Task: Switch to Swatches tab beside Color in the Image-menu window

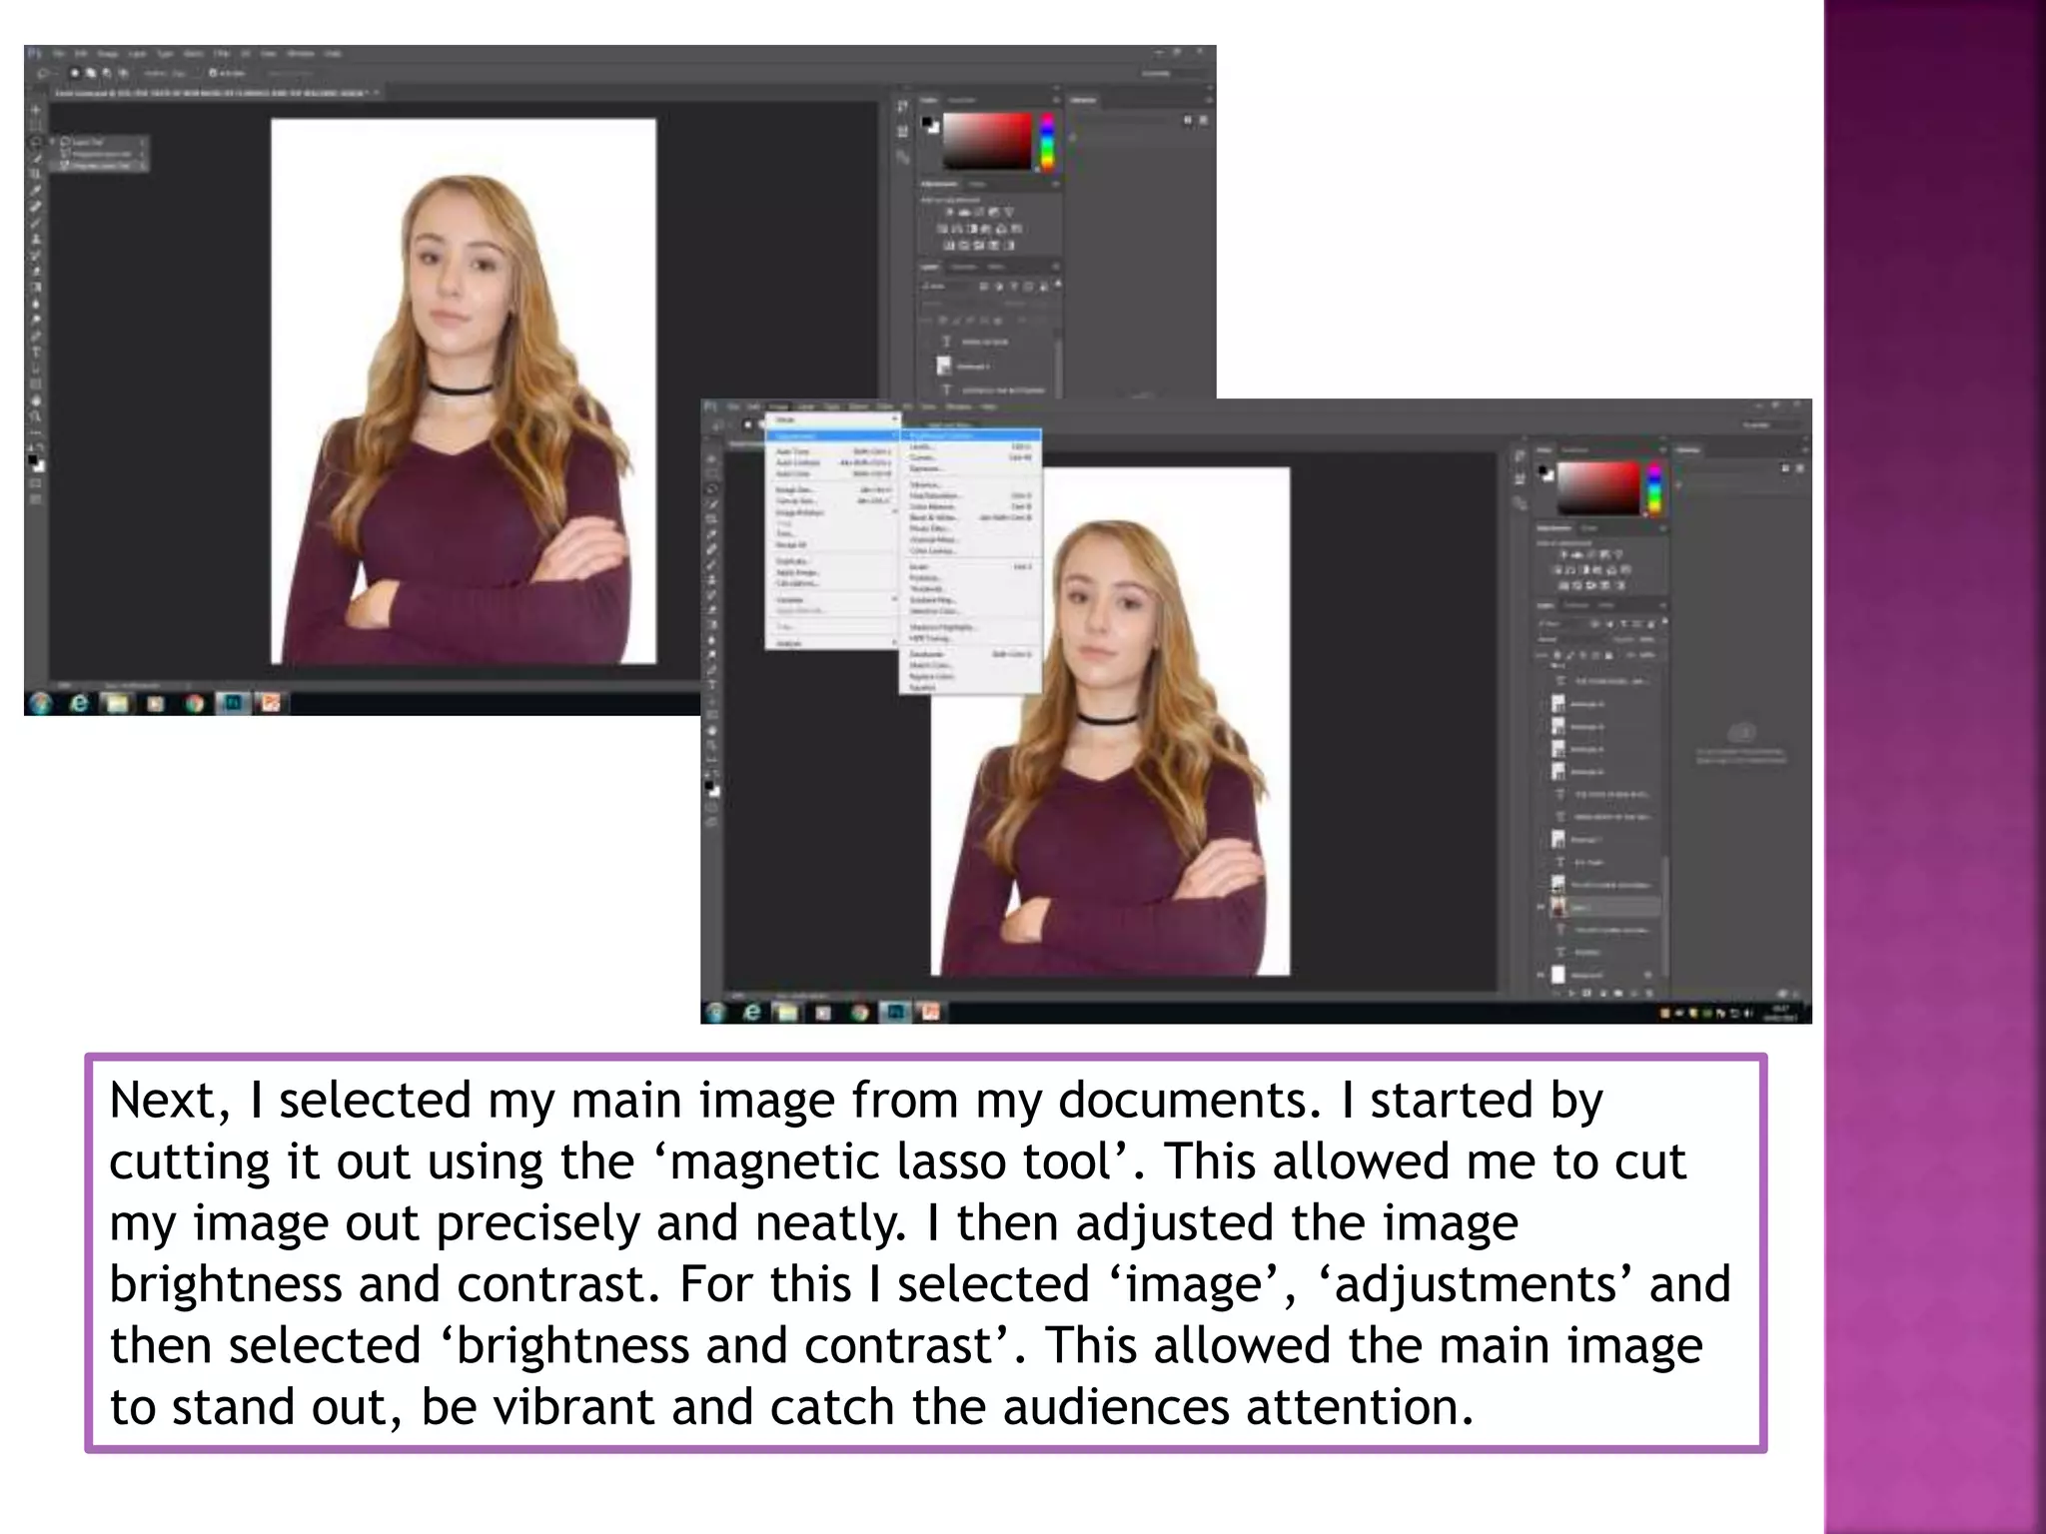Action: [x=1574, y=450]
